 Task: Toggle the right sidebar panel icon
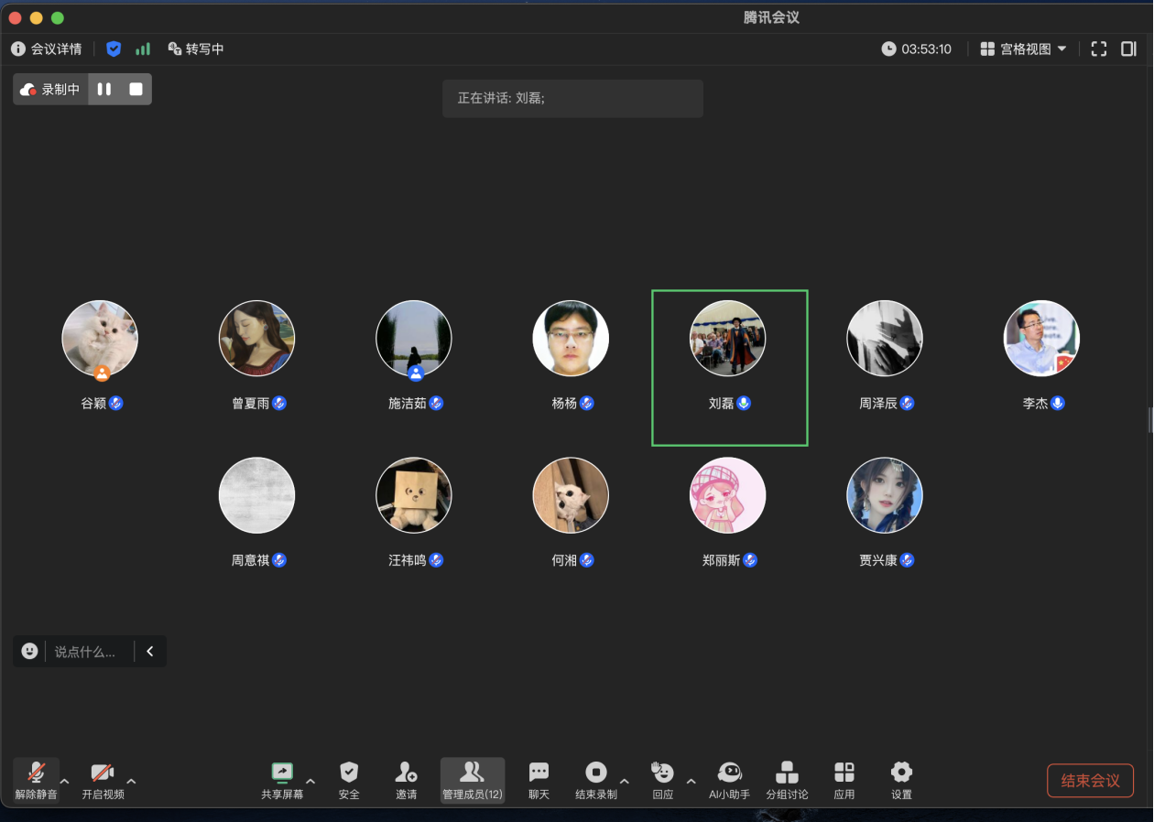coord(1128,49)
